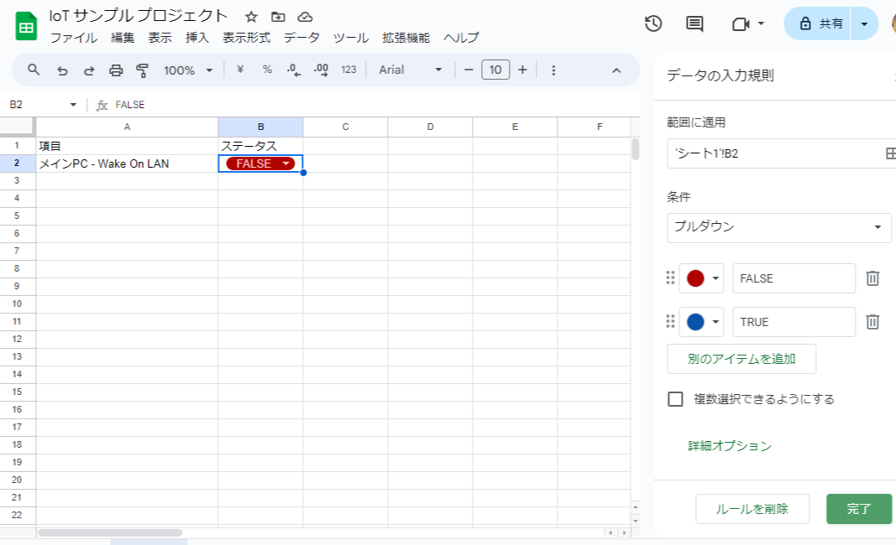This screenshot has height=545, width=896.
Task: Click the range field 'シート1'!B2
Action: tap(775, 153)
